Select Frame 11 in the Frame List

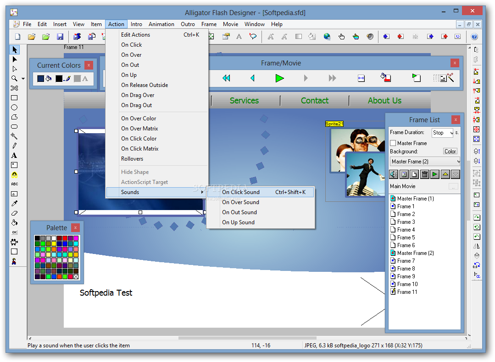pyautogui.click(x=407, y=292)
